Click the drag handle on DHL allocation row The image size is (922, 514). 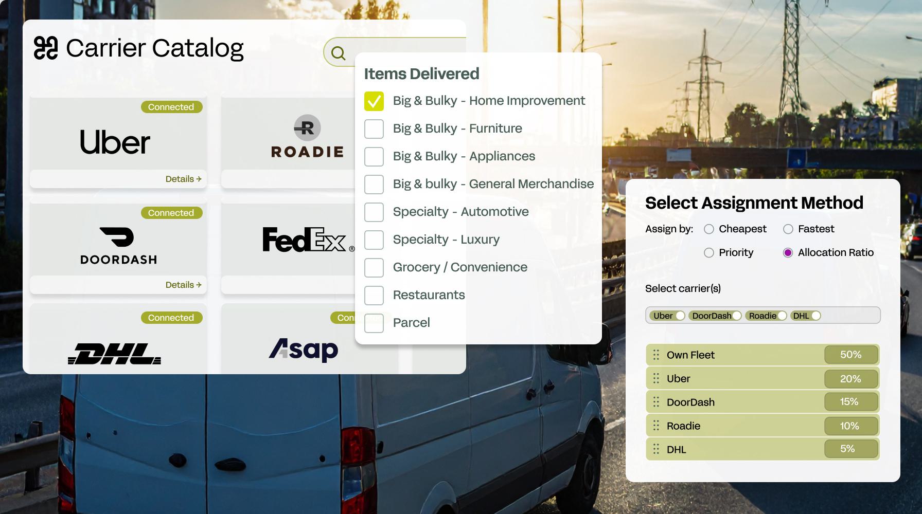click(x=656, y=449)
